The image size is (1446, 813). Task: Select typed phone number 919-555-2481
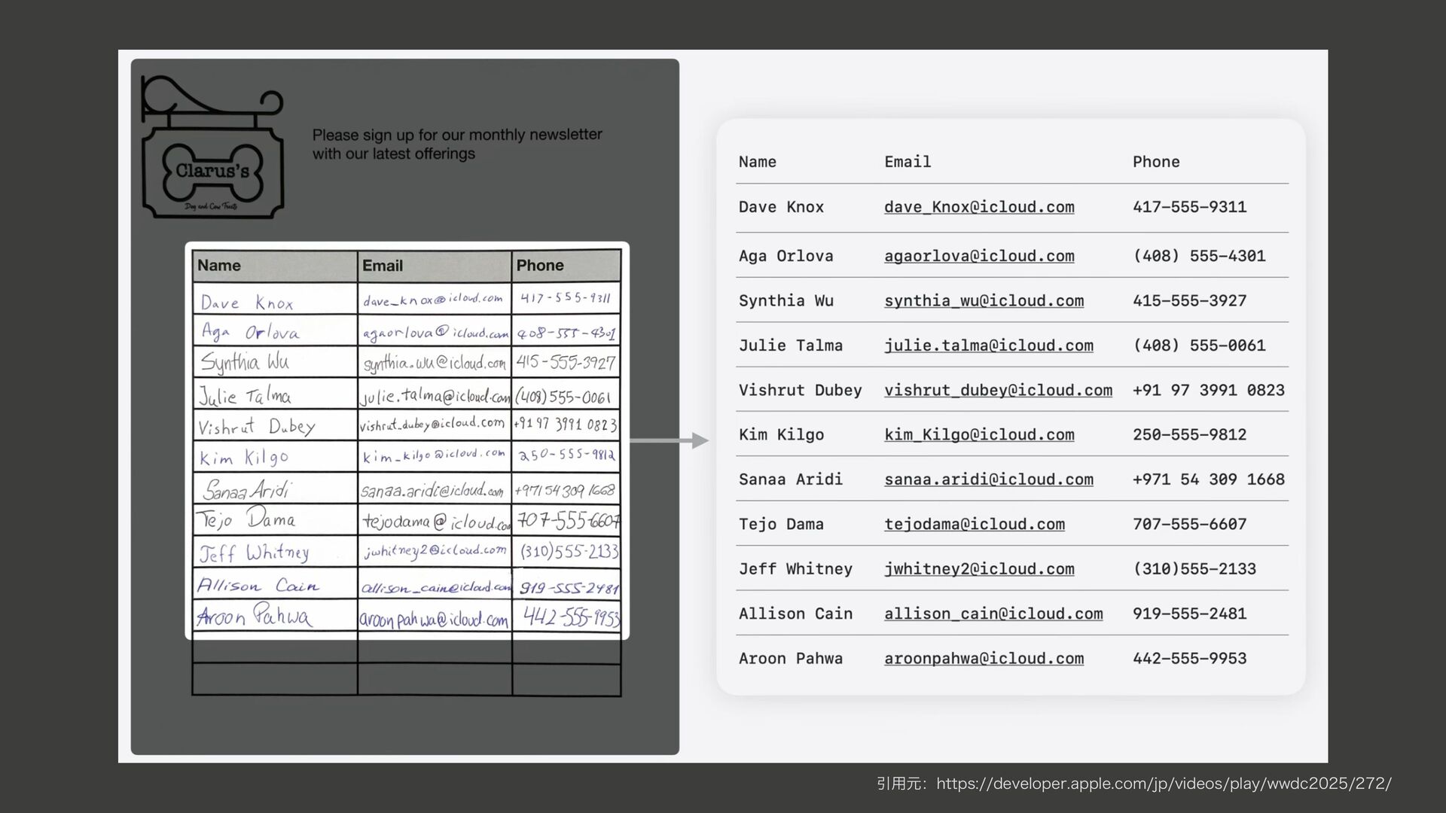point(1189,614)
